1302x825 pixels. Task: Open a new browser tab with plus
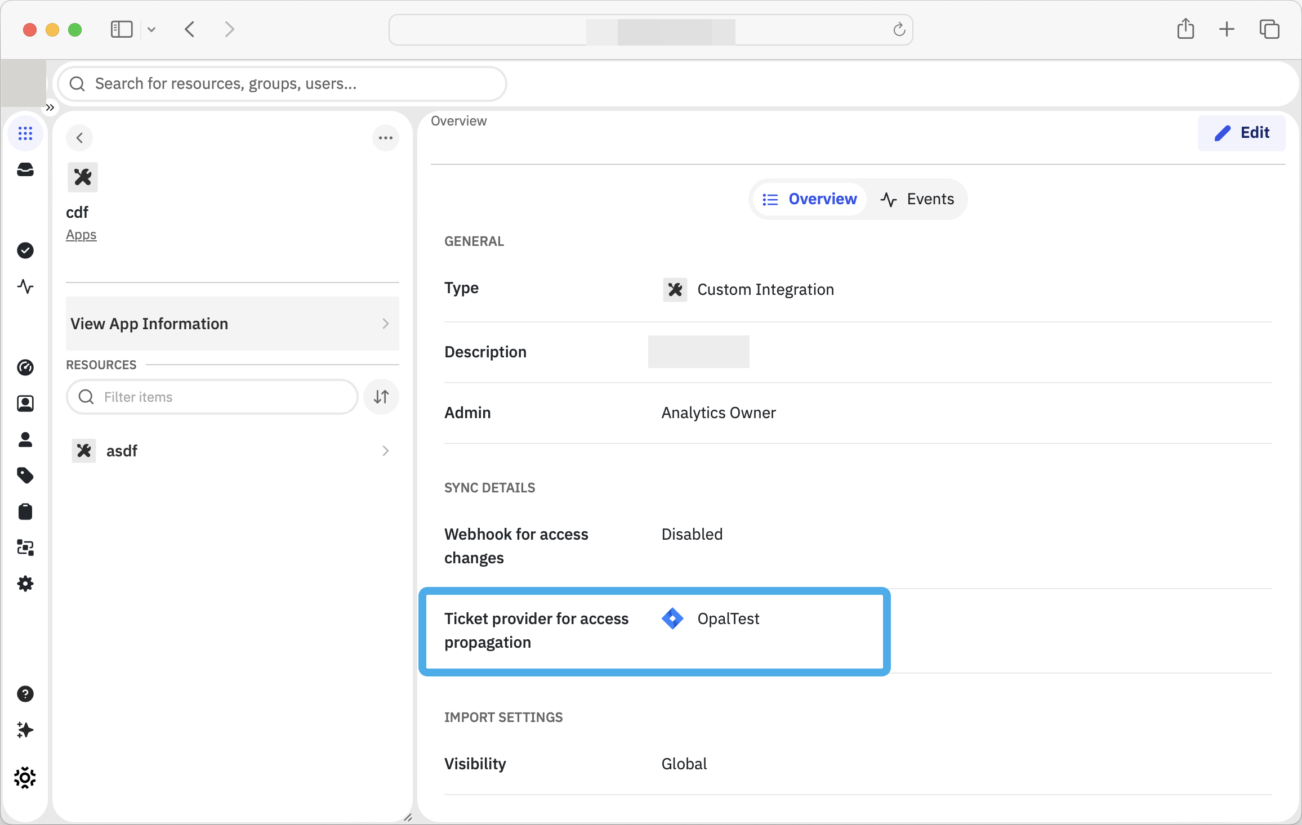tap(1227, 29)
